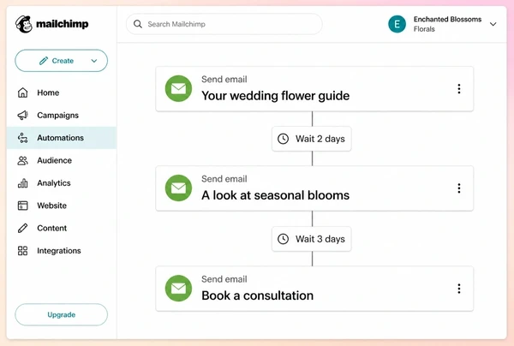Image resolution: width=514 pixels, height=346 pixels.
Task: Expand the Create dropdown chevron
Action: pyautogui.click(x=94, y=61)
